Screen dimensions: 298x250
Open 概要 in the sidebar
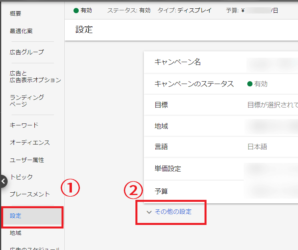(x=16, y=14)
